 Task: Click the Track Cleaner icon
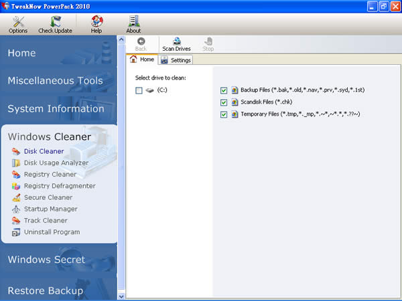coord(16,221)
